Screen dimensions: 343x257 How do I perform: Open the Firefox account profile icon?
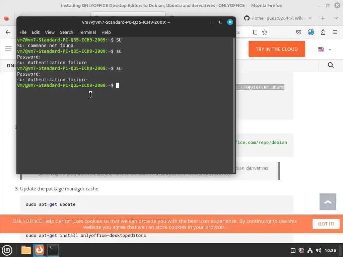pos(311,32)
